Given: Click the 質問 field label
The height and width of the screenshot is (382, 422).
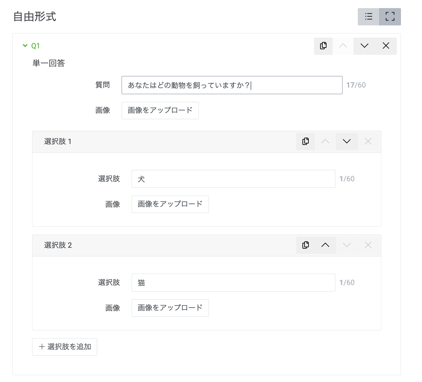Looking at the screenshot, I should pyautogui.click(x=103, y=85).
